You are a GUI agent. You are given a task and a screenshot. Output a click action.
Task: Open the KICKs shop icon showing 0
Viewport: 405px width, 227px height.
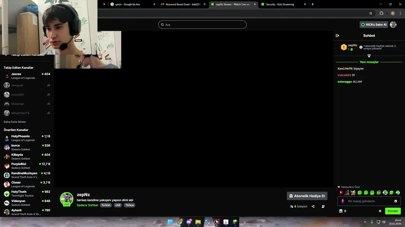[343, 211]
